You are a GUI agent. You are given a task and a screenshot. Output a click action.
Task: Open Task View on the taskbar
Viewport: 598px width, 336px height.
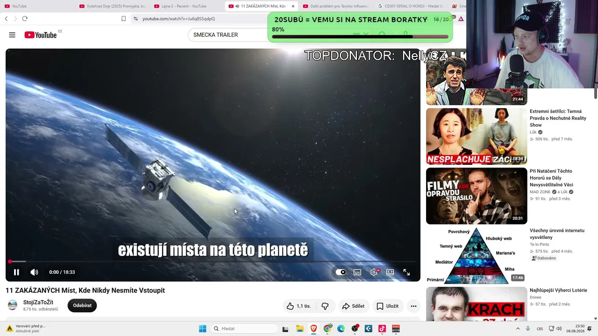coord(285,329)
